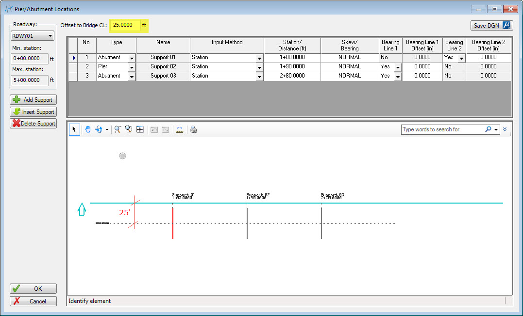Click Skew/Bearing NORMAL cell for Support 01
This screenshot has height=316, width=523.
point(350,58)
